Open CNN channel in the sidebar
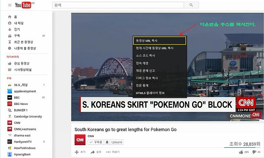The height and width of the screenshot is (158, 264). tap(17, 123)
